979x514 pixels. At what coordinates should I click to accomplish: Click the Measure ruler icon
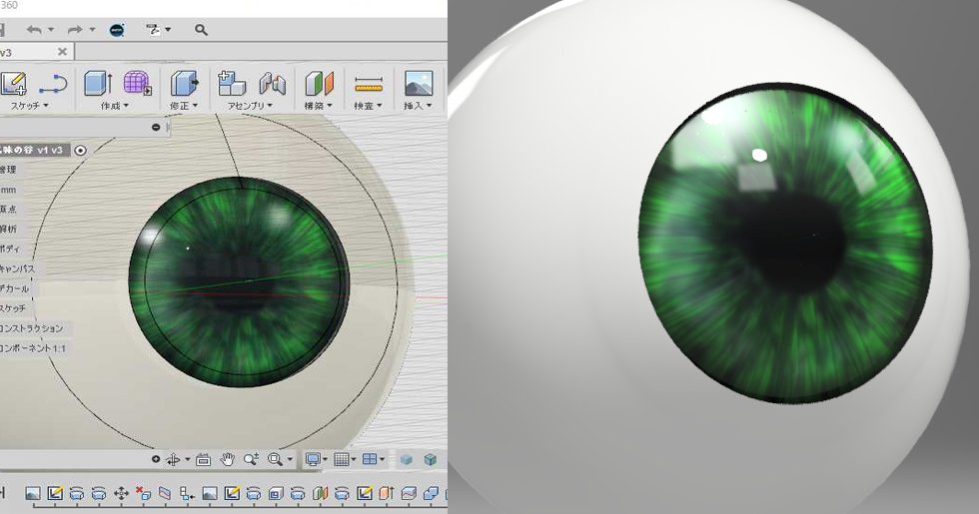click(369, 83)
